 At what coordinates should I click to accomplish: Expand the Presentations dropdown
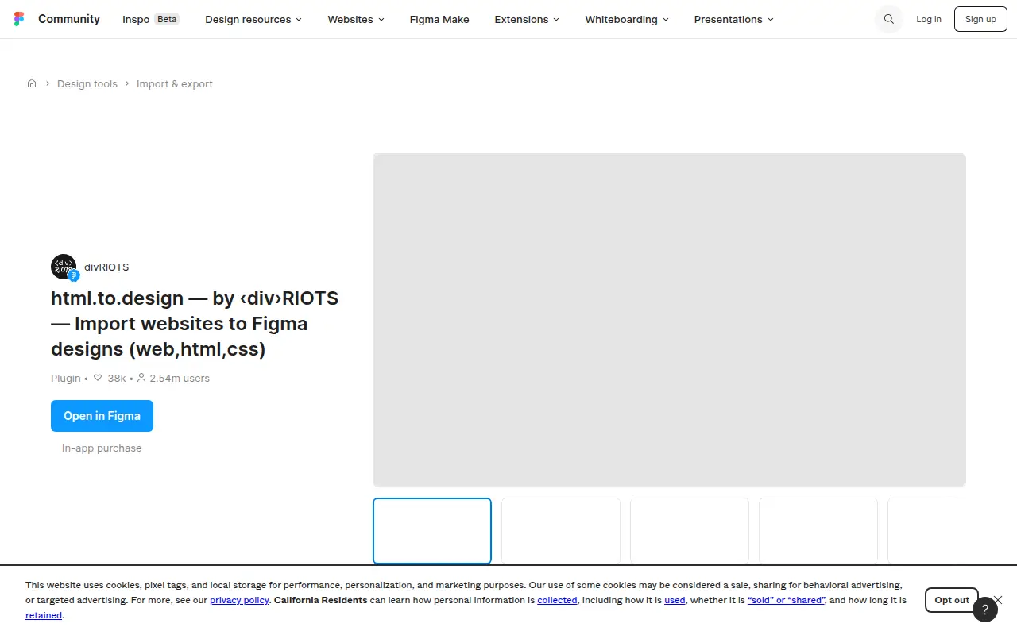point(734,19)
